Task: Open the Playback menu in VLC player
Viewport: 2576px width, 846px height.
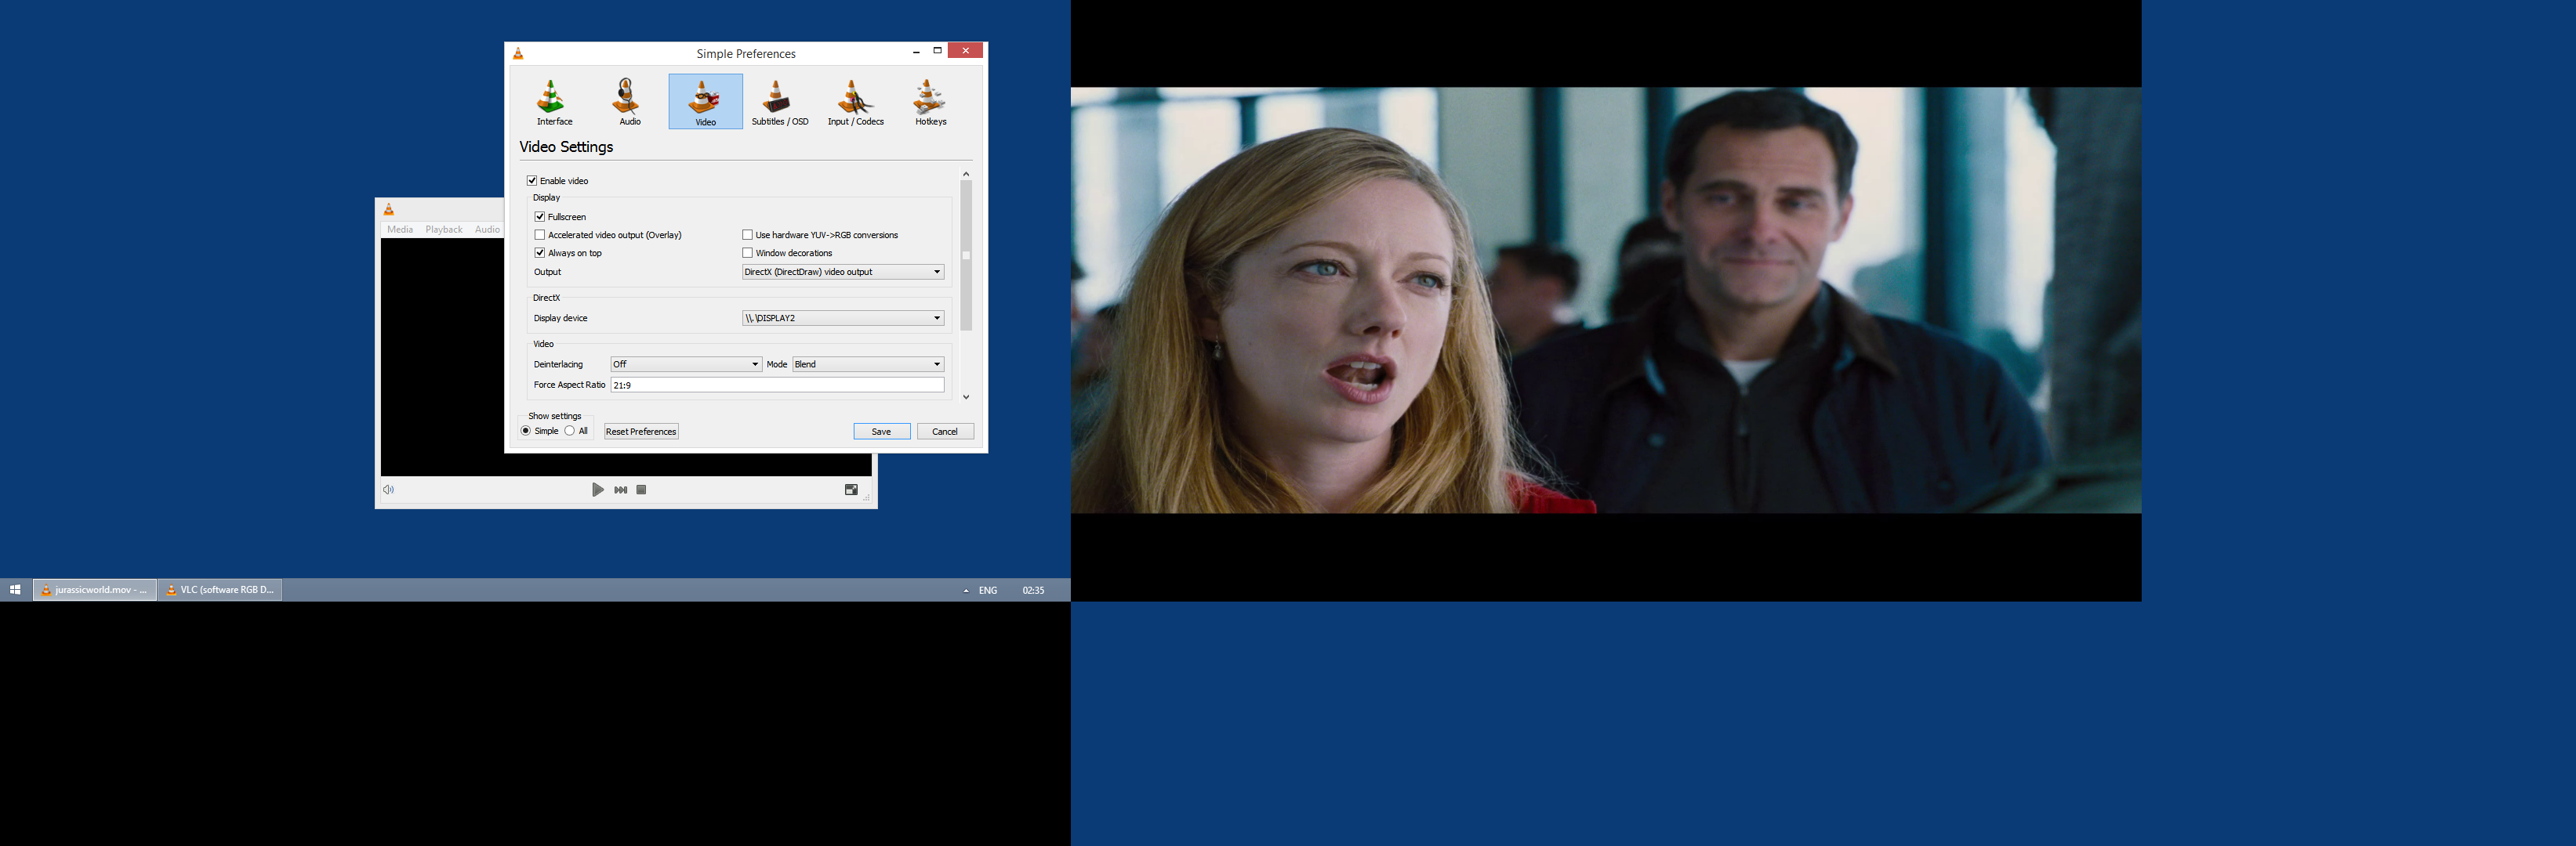Action: pyautogui.click(x=444, y=230)
